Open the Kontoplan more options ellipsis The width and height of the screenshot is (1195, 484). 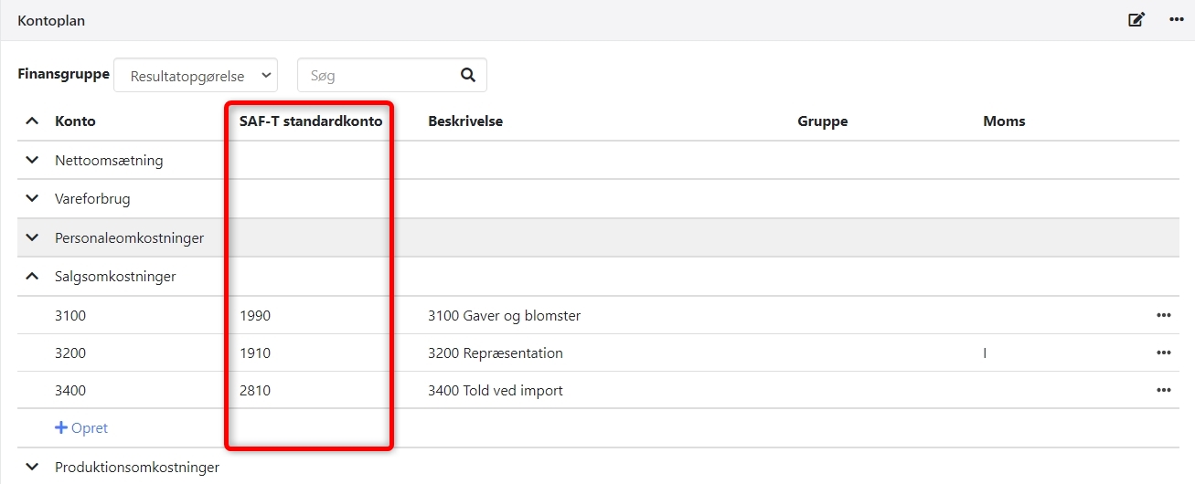(1177, 19)
